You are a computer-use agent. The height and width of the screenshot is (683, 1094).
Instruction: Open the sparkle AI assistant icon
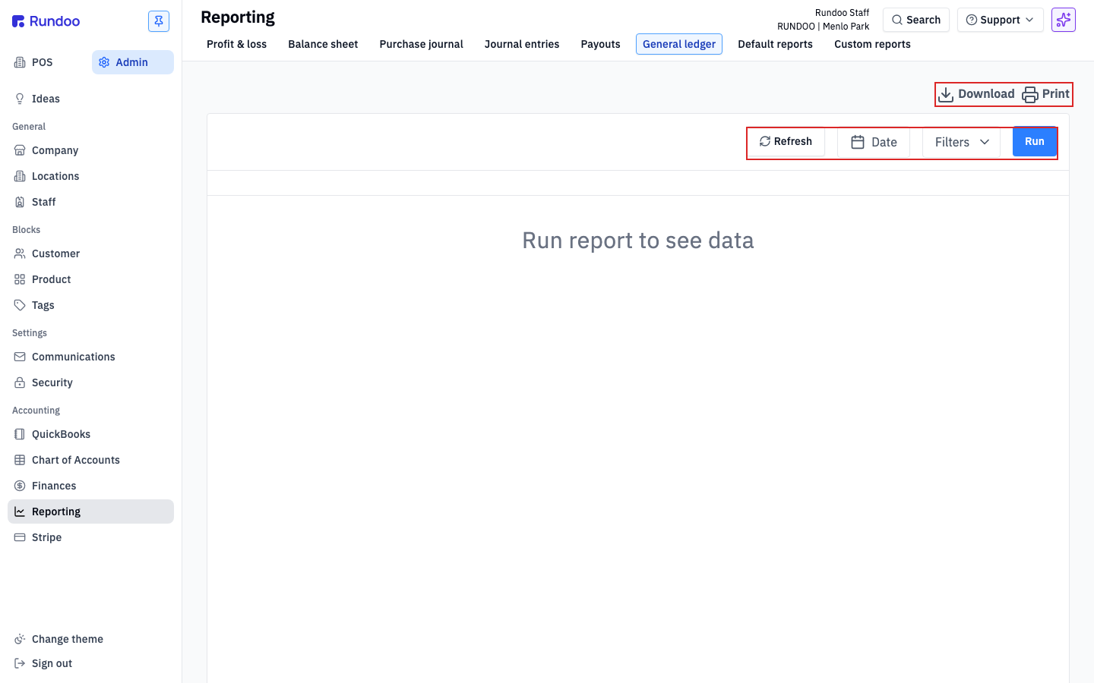click(1064, 20)
